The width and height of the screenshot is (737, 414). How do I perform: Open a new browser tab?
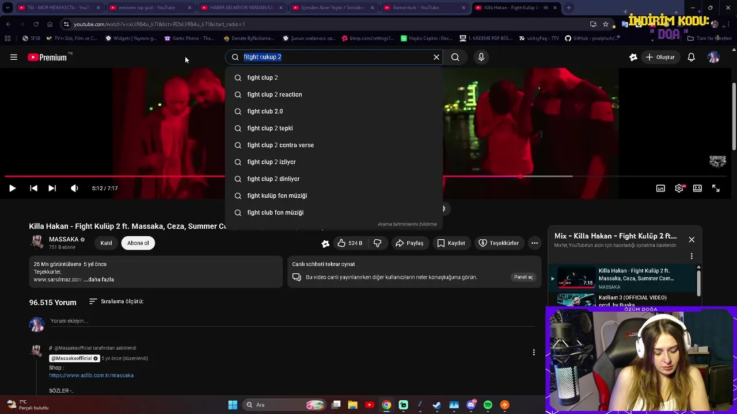pos(569,7)
